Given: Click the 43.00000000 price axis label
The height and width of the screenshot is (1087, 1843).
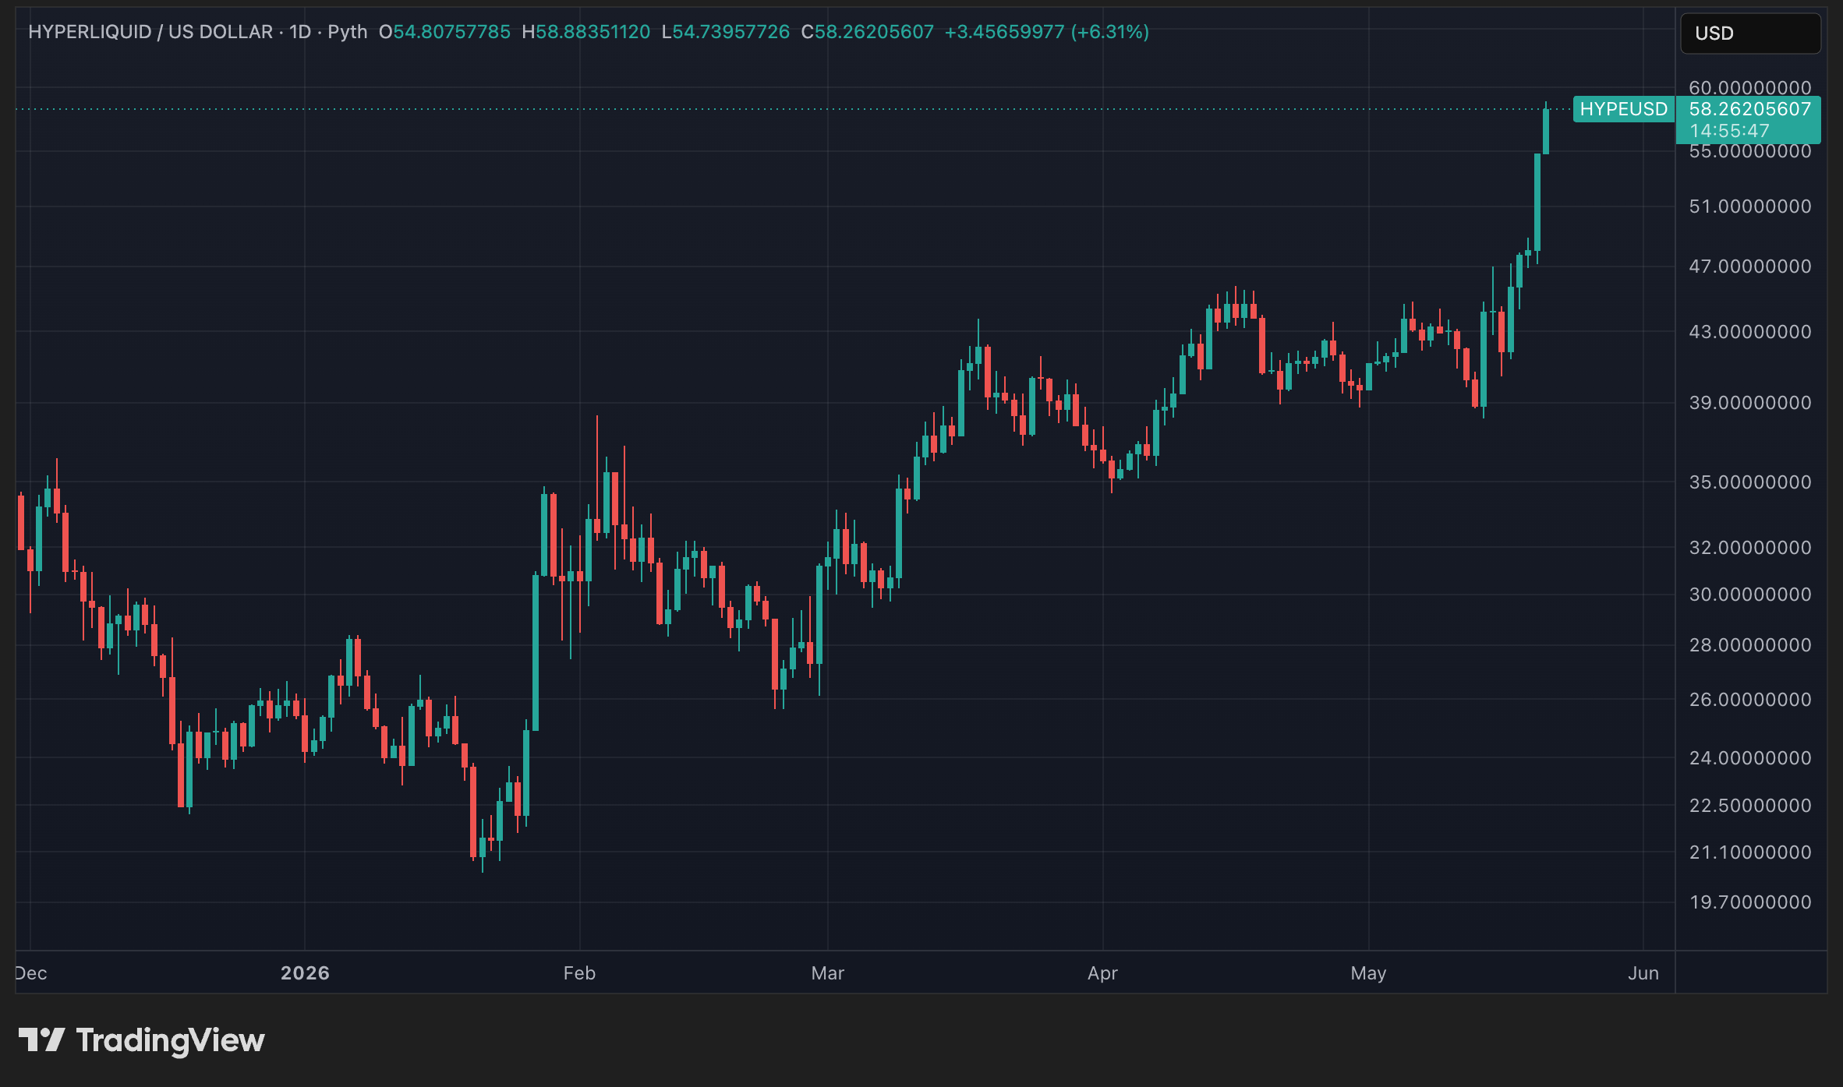Looking at the screenshot, I should 1750,332.
